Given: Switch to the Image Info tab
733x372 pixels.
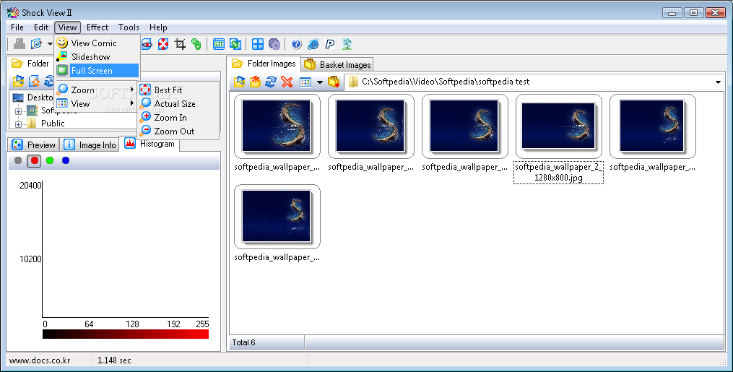Looking at the screenshot, I should coord(90,145).
